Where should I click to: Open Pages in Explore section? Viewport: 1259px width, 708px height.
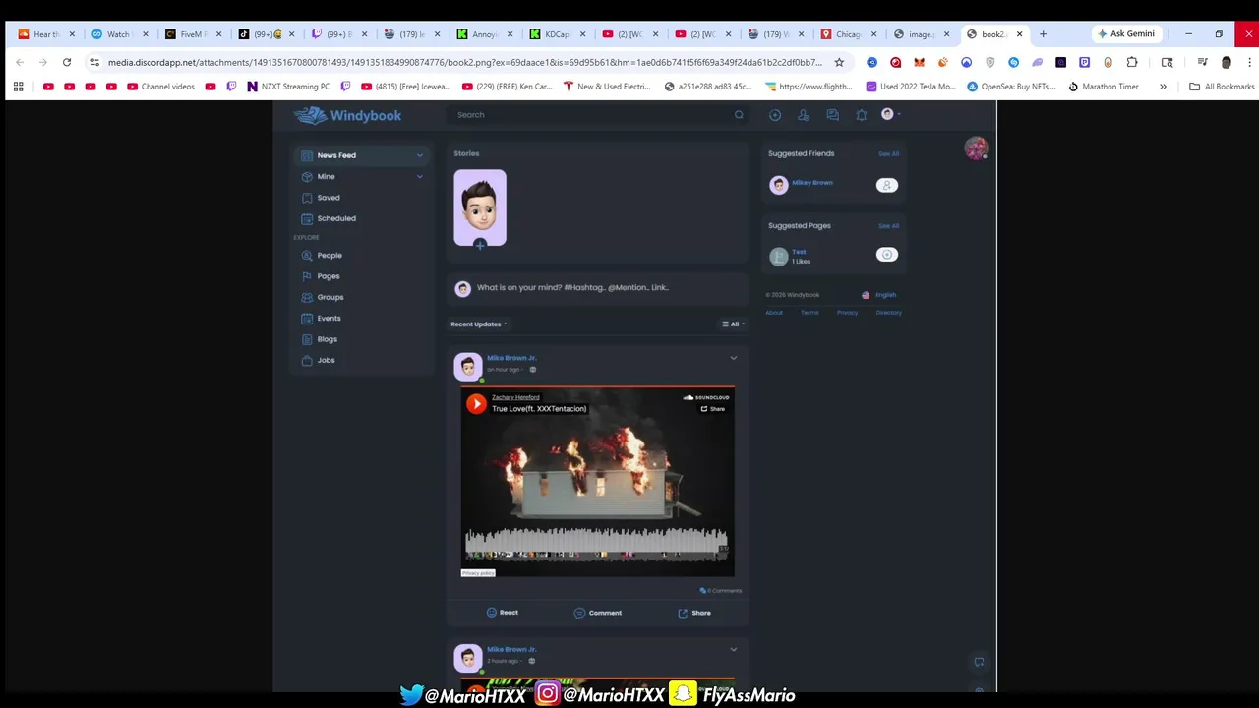328,276
